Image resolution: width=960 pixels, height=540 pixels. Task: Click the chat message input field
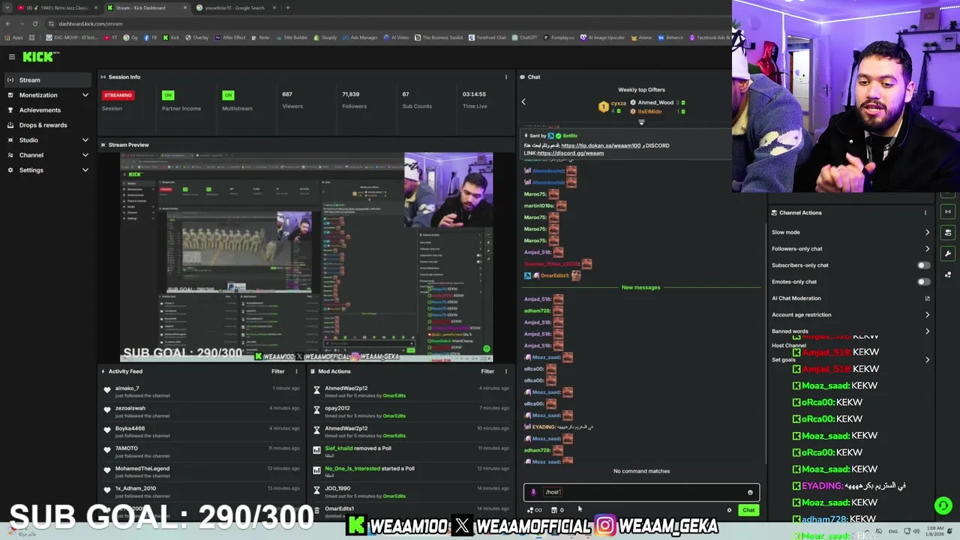click(641, 492)
